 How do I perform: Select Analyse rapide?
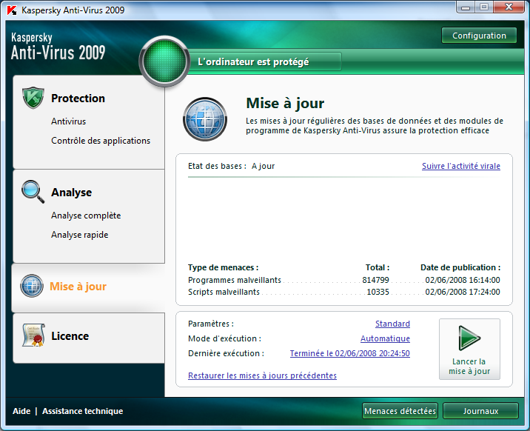(x=80, y=235)
